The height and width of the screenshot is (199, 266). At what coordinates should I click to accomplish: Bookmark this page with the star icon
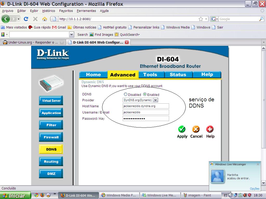201,19
